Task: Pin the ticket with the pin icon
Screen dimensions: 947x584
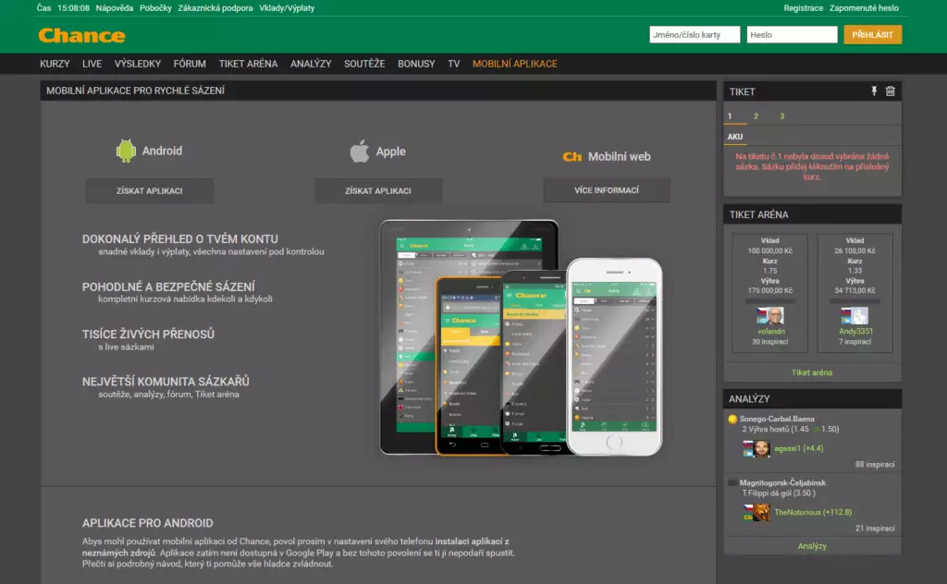Action: pyautogui.click(x=874, y=91)
